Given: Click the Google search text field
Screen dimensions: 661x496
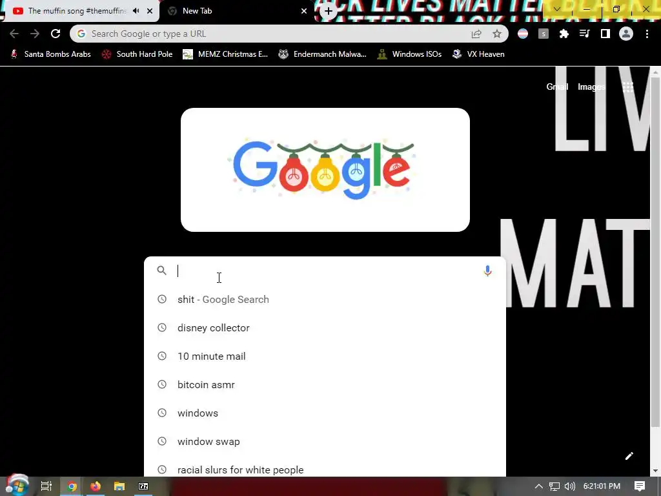Looking at the screenshot, I should point(327,271).
